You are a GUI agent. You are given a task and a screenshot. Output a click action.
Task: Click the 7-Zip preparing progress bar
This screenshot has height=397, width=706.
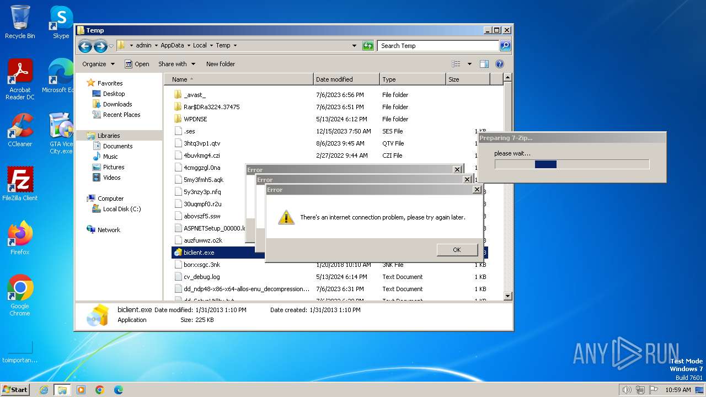(572, 164)
